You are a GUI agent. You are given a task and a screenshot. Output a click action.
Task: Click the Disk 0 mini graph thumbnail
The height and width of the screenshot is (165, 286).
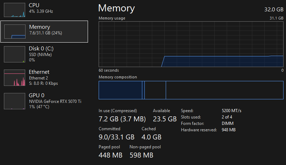coord(15,54)
